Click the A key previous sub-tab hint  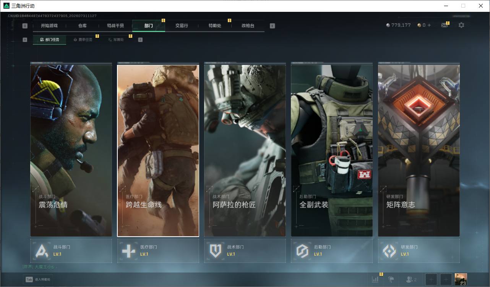[25, 40]
